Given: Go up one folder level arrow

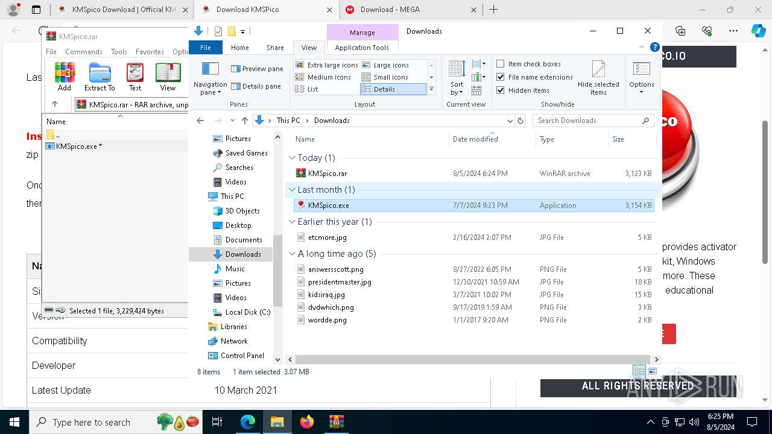Looking at the screenshot, I should (244, 121).
